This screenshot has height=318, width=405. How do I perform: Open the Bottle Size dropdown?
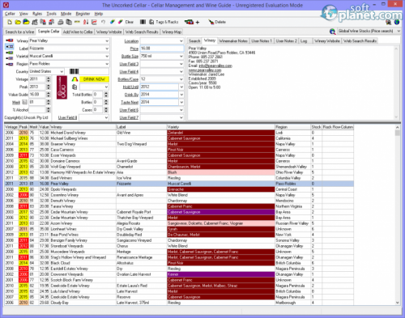181,56
